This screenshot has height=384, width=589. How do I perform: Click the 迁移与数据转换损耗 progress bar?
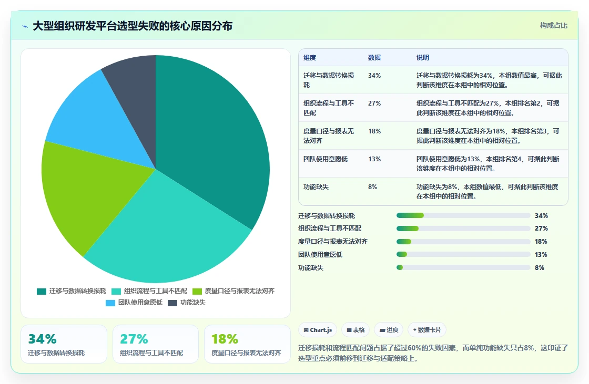tap(463, 215)
